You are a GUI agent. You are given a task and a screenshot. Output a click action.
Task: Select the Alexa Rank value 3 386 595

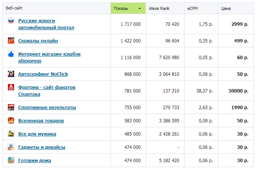(x=169, y=121)
